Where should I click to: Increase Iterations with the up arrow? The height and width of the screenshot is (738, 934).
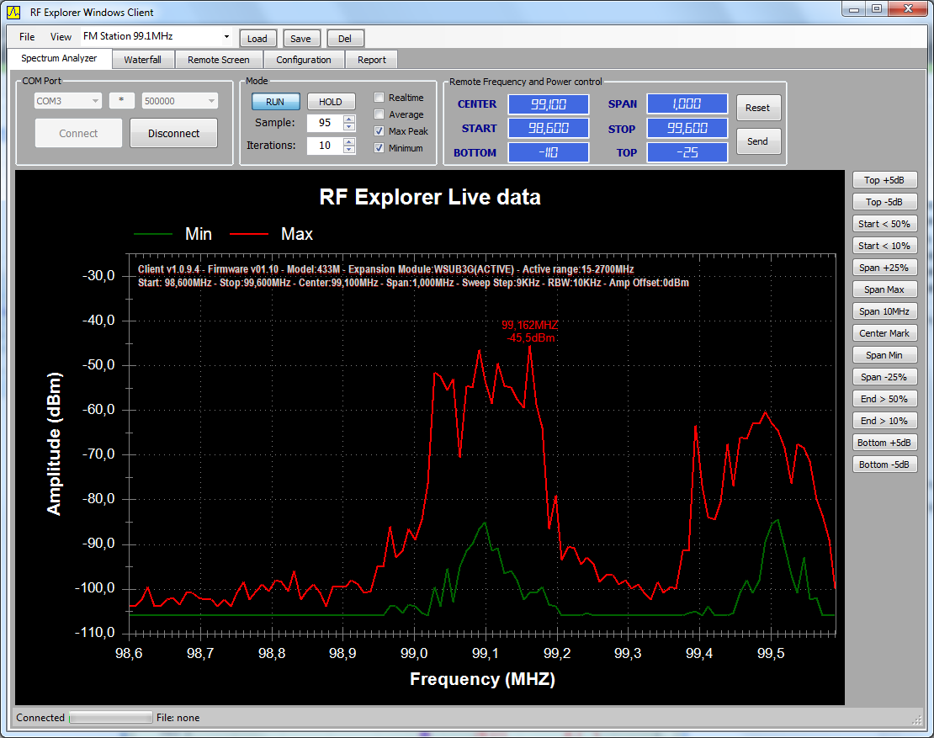(x=350, y=141)
